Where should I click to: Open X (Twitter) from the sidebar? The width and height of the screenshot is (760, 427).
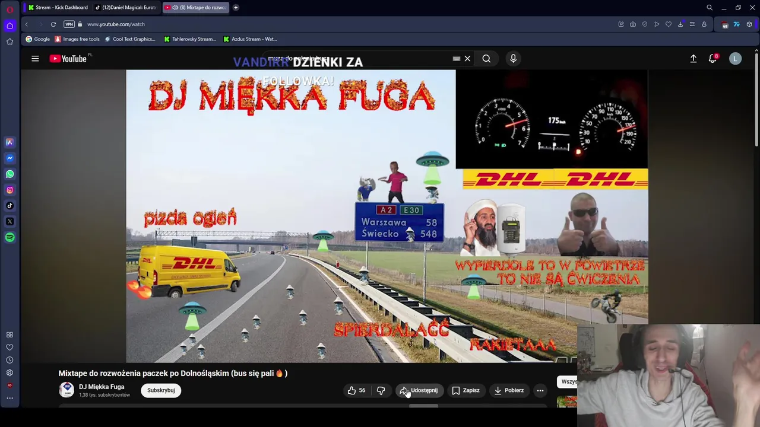click(x=9, y=221)
